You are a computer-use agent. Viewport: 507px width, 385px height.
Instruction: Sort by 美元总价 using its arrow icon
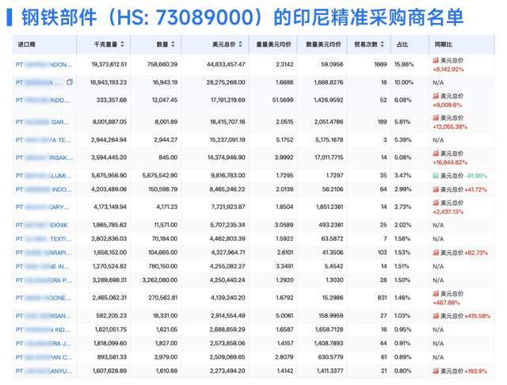click(x=240, y=44)
